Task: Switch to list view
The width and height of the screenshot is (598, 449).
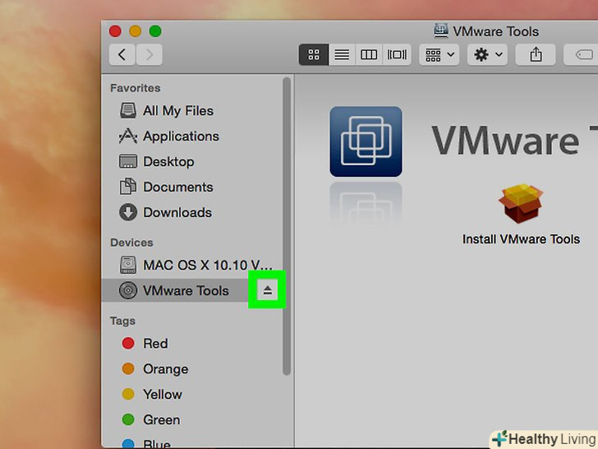Action: (x=342, y=54)
